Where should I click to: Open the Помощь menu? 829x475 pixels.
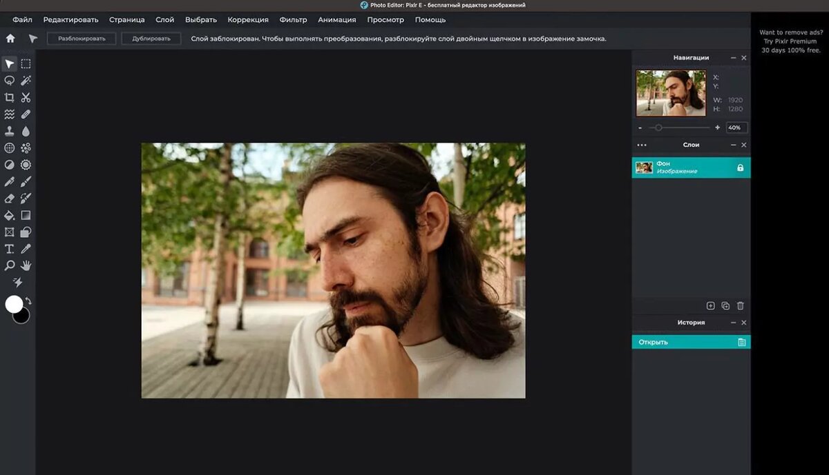pos(430,20)
